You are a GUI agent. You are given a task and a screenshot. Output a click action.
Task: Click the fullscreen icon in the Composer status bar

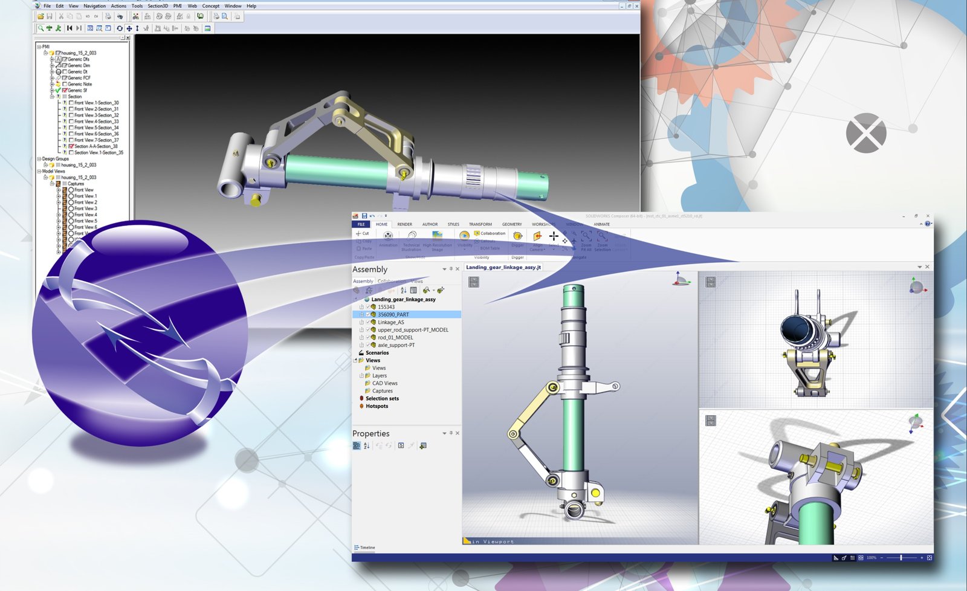click(930, 558)
